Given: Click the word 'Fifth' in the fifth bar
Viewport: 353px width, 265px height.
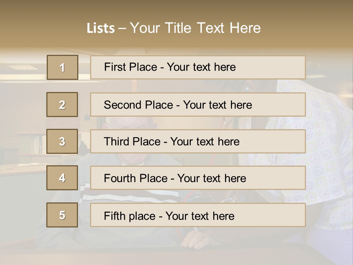Looking at the screenshot, I should pyautogui.click(x=114, y=216).
